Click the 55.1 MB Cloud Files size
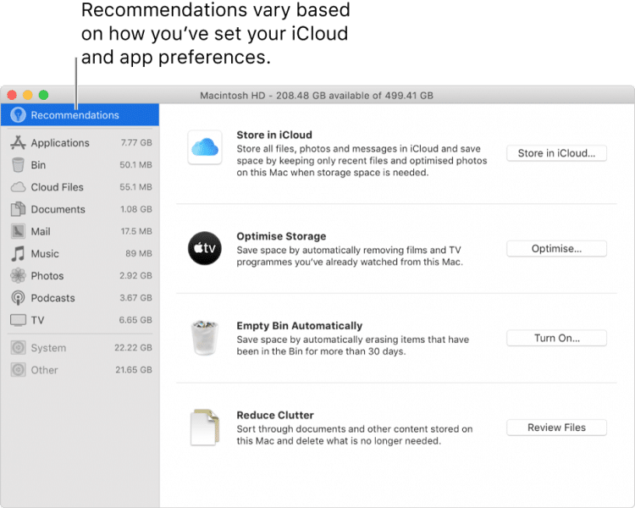 (135, 187)
